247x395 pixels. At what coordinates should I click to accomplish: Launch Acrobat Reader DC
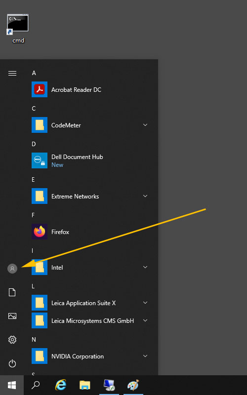click(40, 89)
